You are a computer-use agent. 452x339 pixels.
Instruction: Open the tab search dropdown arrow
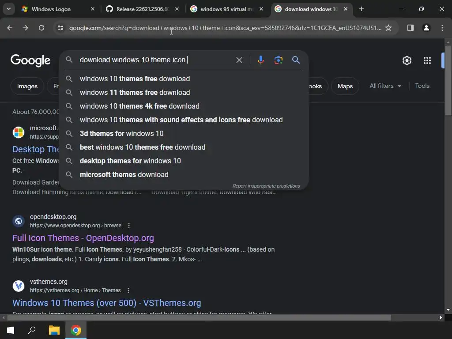click(x=9, y=9)
